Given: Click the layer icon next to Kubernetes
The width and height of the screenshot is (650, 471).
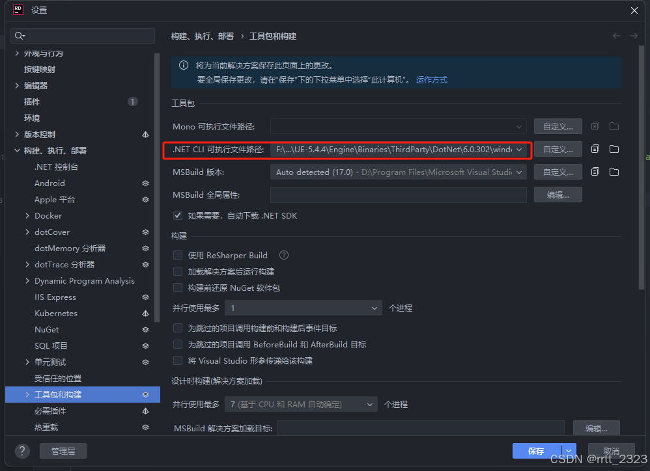Looking at the screenshot, I should point(145,314).
